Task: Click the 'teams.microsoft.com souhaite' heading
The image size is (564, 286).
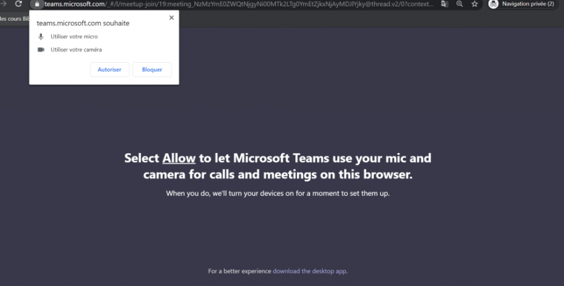Action: click(83, 23)
